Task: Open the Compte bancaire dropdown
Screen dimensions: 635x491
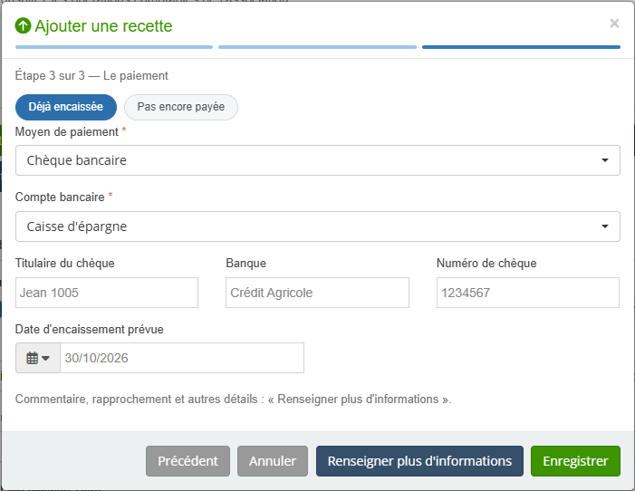Action: [x=317, y=226]
